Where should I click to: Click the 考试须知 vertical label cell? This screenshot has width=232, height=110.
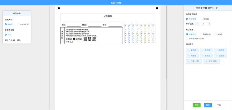point(62,36)
